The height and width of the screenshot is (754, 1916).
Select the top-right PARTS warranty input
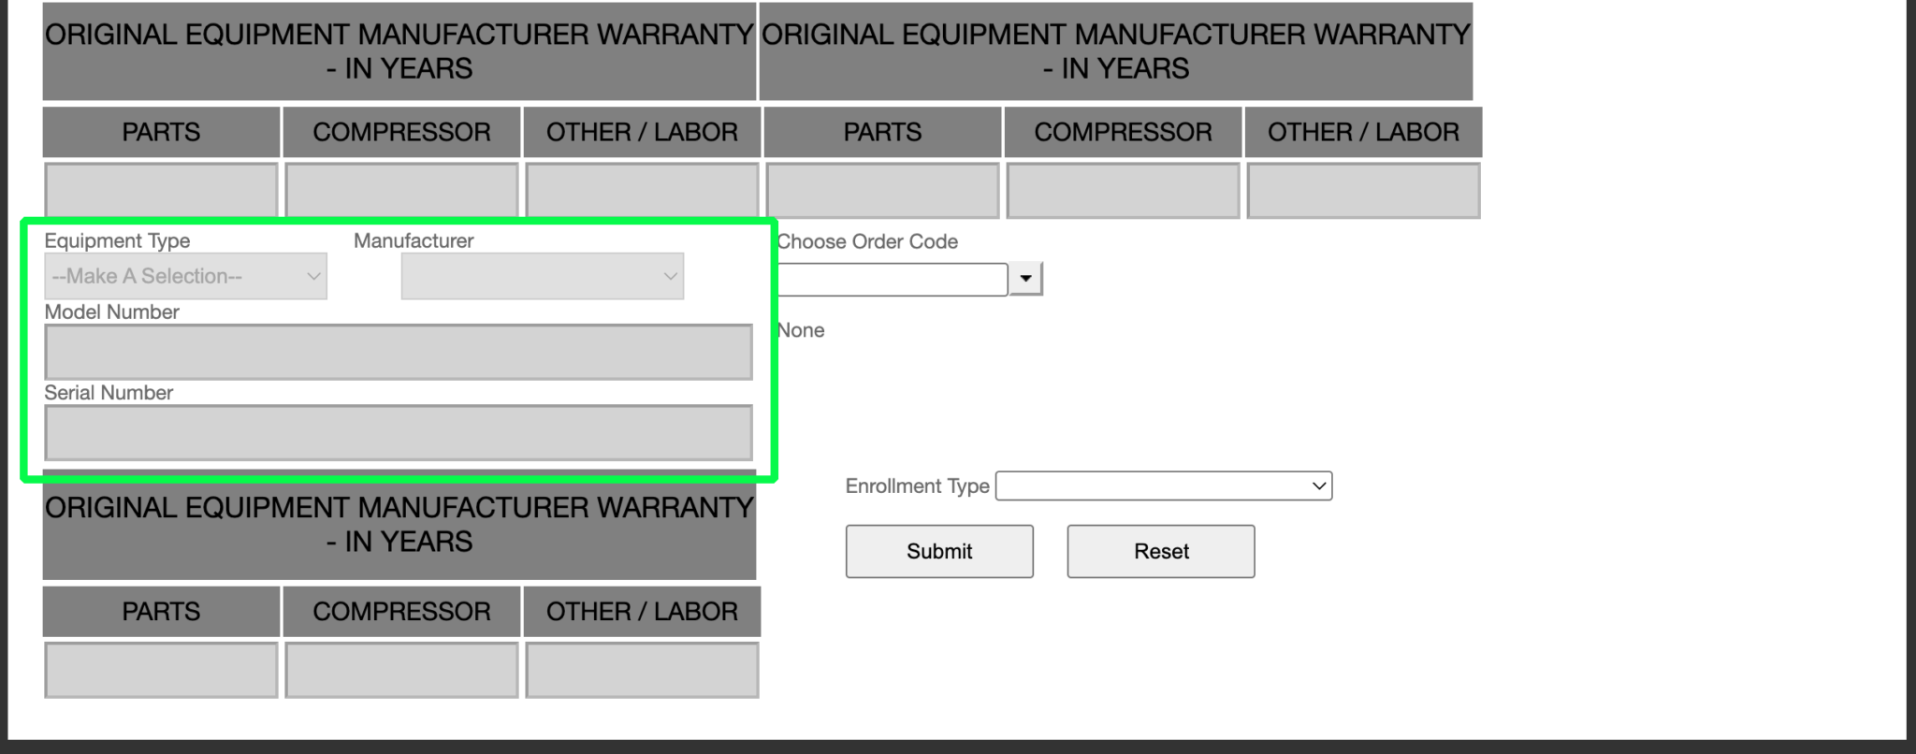[882, 191]
